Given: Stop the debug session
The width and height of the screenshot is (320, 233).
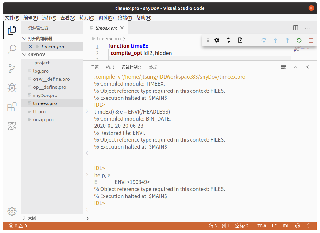Looking at the screenshot, I should point(311,40).
